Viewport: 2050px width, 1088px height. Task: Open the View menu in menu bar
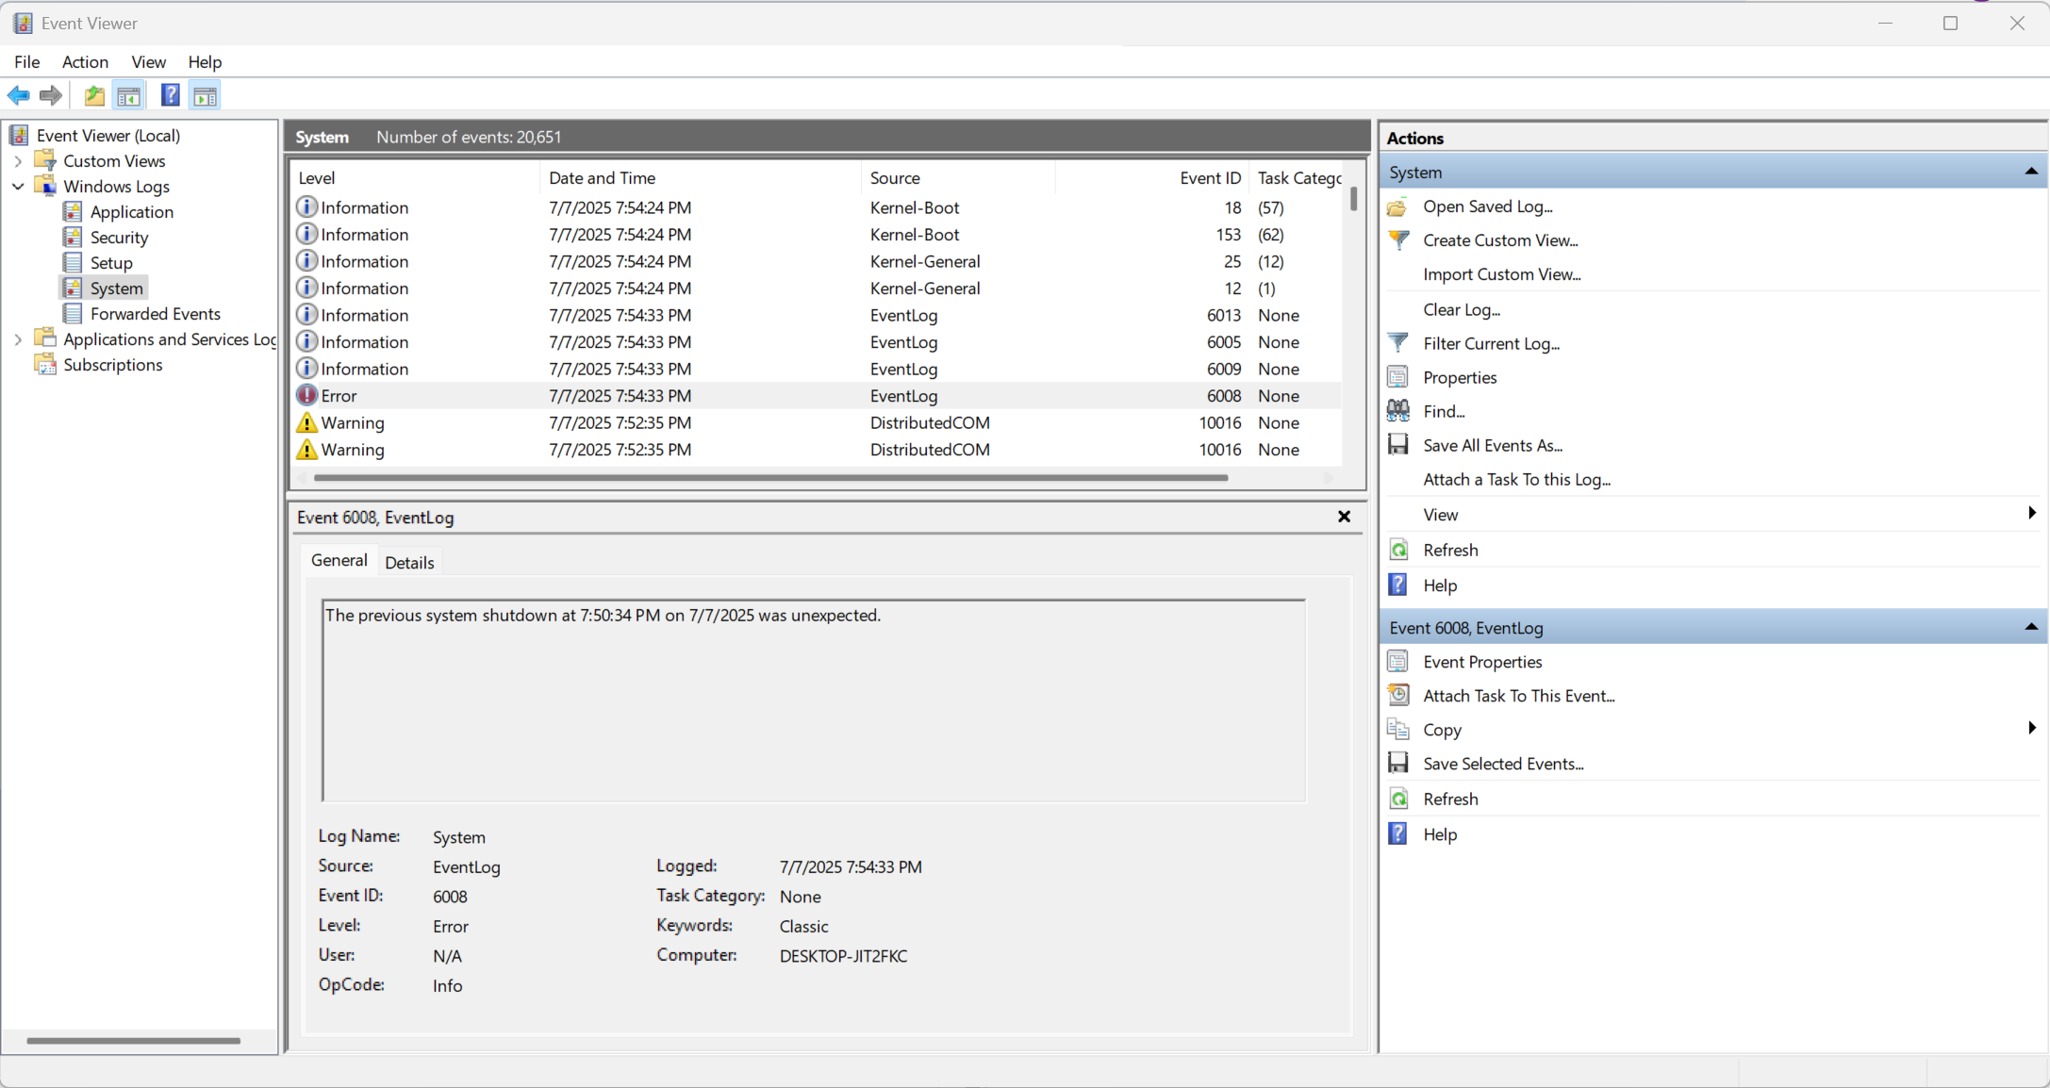[x=148, y=62]
